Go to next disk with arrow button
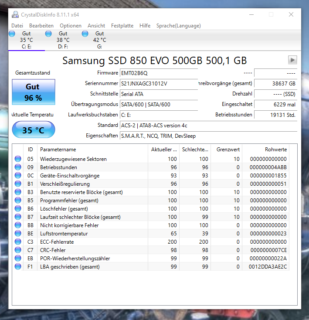The width and height of the screenshot is (309, 320). coord(292,60)
